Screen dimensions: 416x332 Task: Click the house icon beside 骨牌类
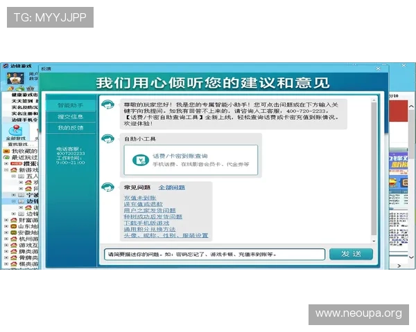(x=14, y=257)
